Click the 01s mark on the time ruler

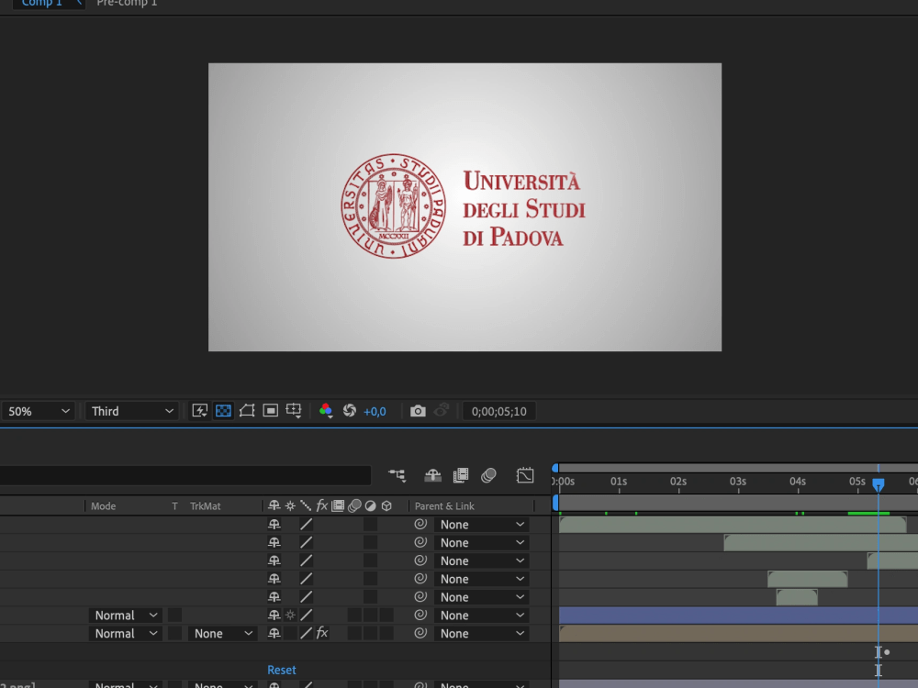point(619,482)
